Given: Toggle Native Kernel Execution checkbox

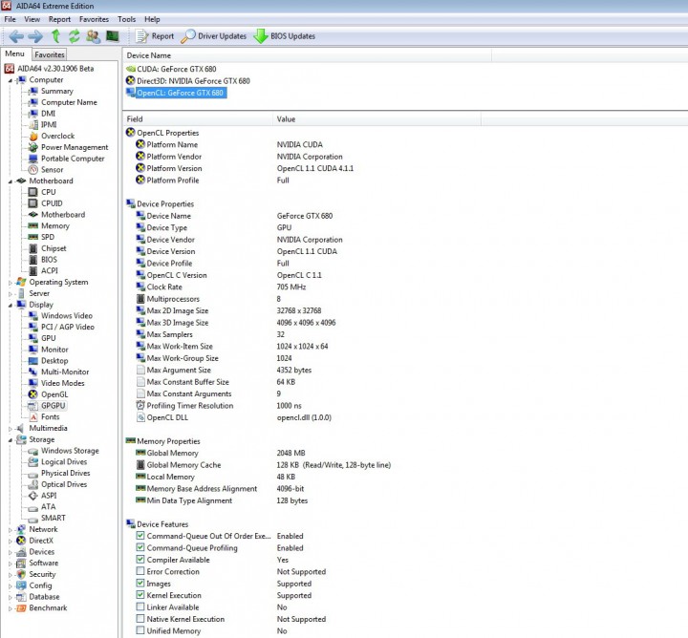Looking at the screenshot, I should coord(140,619).
